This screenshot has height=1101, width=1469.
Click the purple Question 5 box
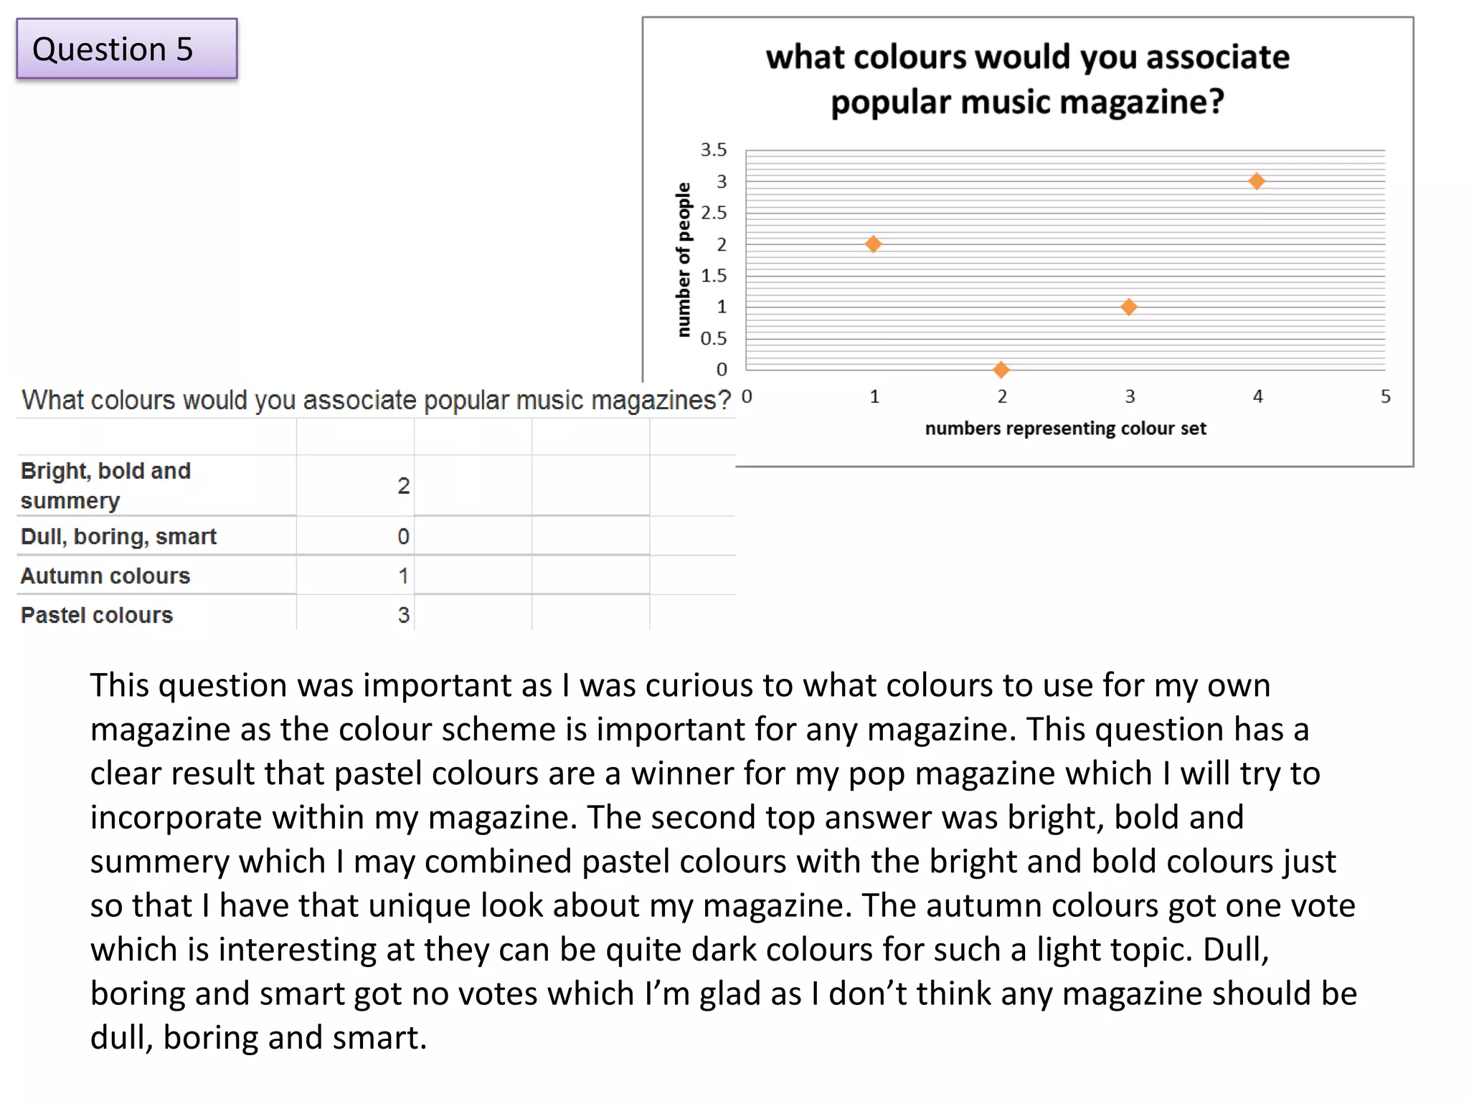[127, 49]
